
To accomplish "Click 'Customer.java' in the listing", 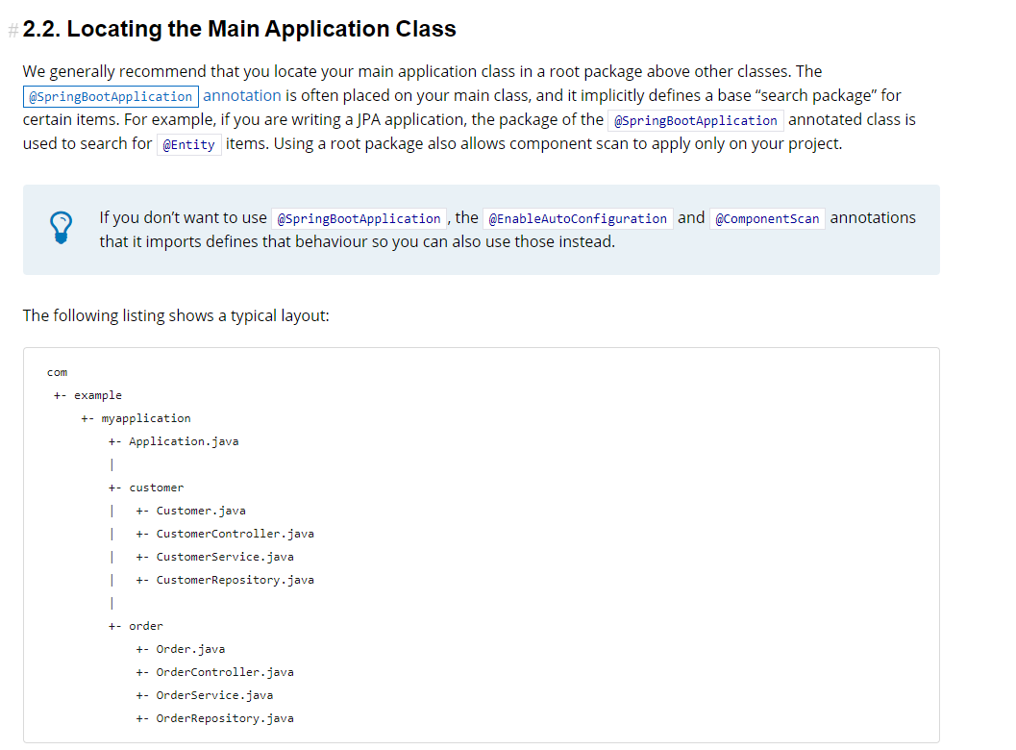I will click(x=201, y=511).
